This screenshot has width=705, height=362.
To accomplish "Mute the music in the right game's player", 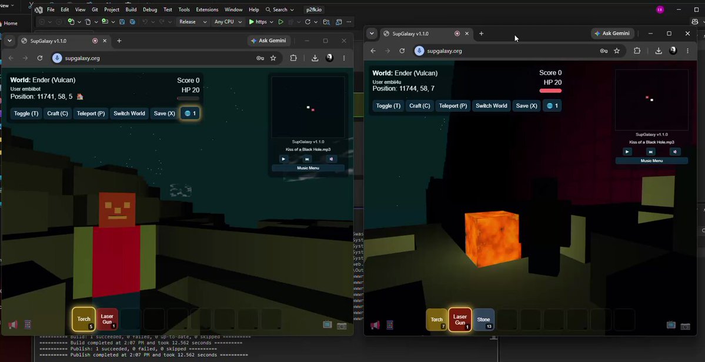I will pyautogui.click(x=675, y=152).
